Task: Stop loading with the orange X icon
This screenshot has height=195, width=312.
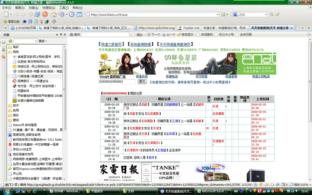Action: coord(45,15)
